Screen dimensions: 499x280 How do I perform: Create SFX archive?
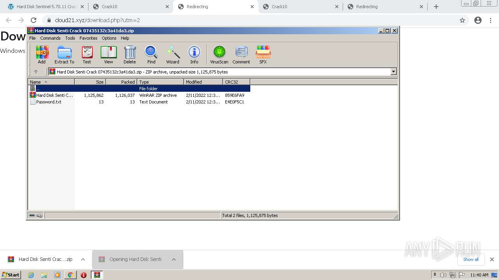[x=263, y=54]
